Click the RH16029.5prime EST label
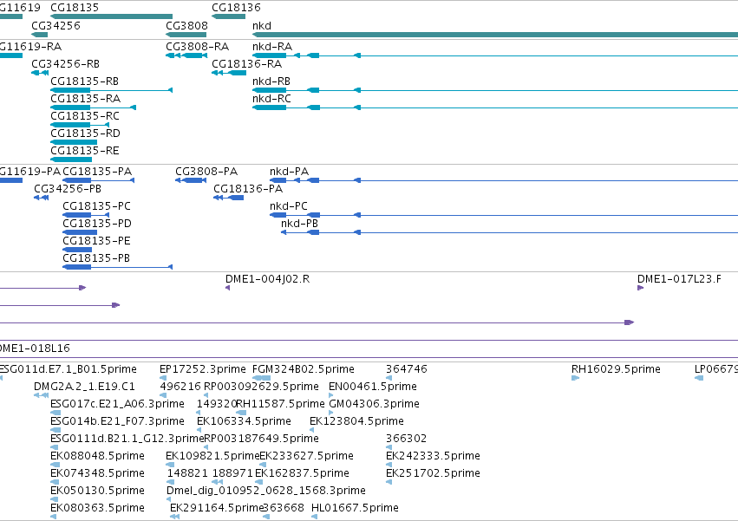Image resolution: width=738 pixels, height=521 pixels. 616,369
